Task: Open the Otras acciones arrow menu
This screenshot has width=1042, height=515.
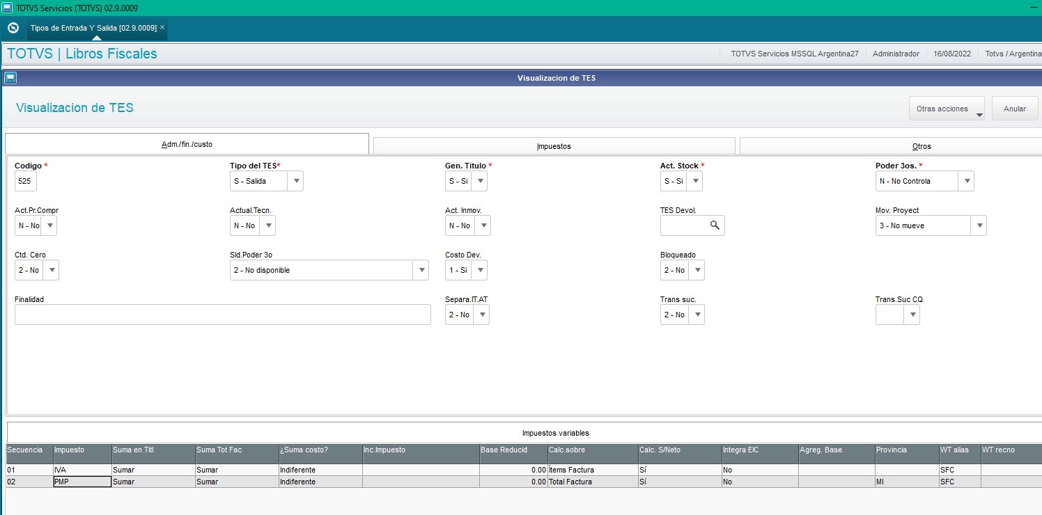Action: coord(979,116)
